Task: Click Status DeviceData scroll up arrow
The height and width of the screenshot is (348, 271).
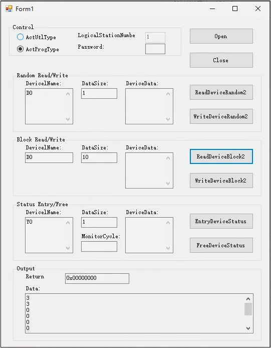Action: pos(168,223)
